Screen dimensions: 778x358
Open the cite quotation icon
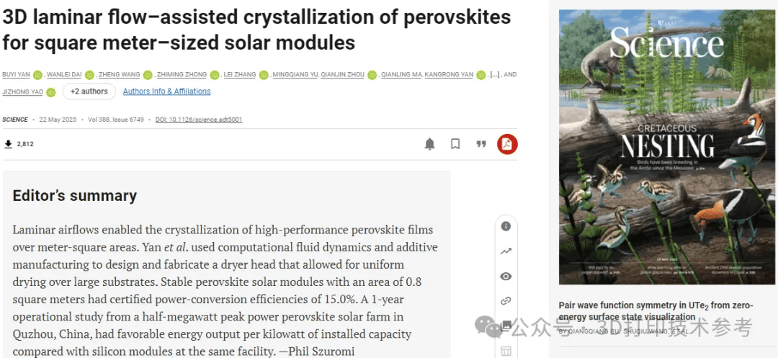[x=481, y=144]
